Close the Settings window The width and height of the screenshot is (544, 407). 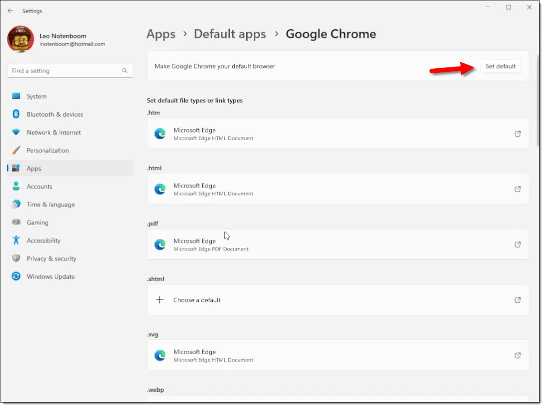(x=530, y=7)
